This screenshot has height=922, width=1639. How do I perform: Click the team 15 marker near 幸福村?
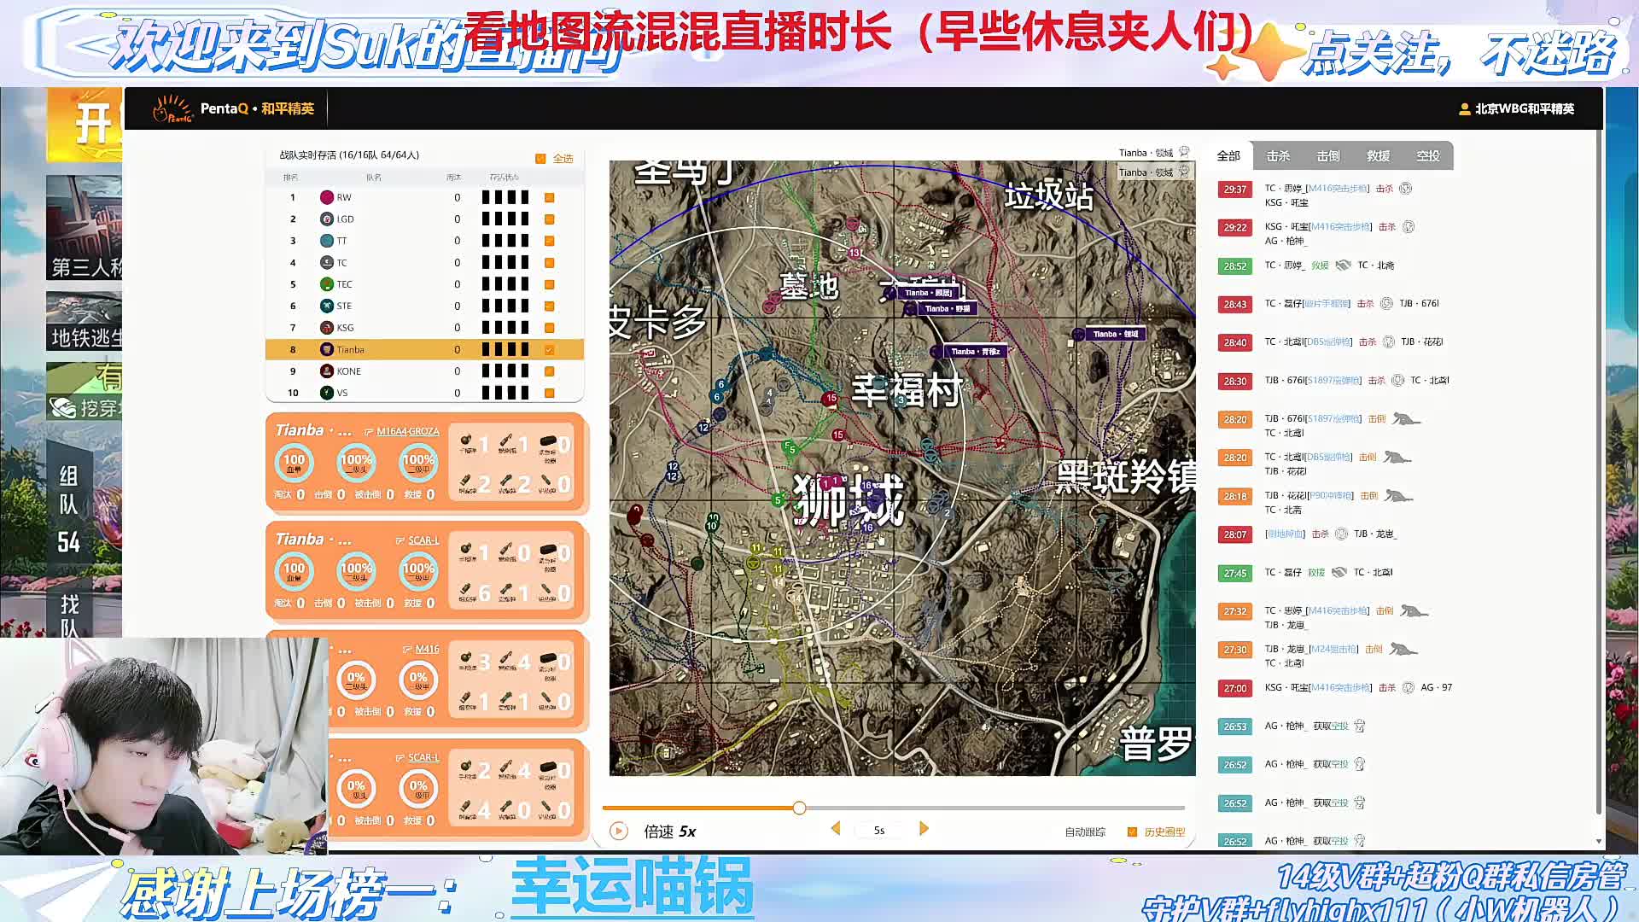click(x=831, y=399)
